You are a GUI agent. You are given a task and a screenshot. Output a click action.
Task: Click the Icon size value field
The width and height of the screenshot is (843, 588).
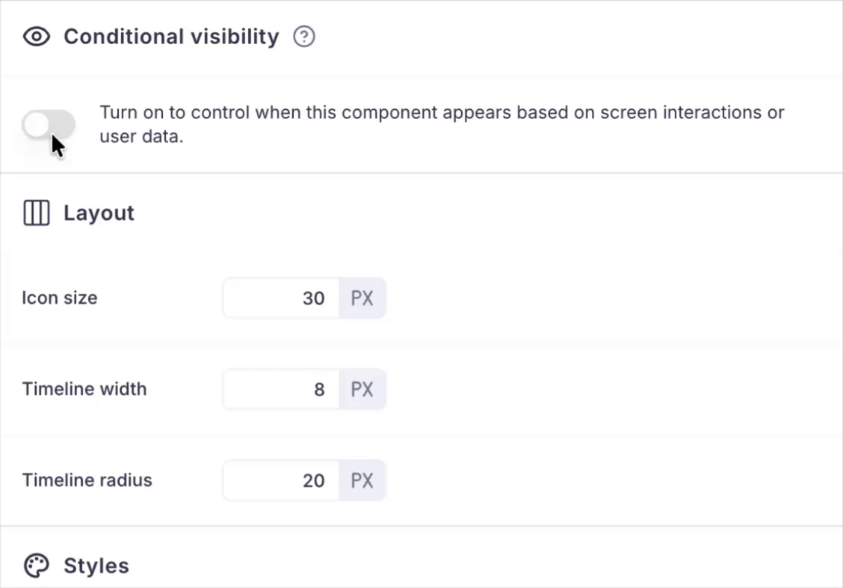click(282, 298)
